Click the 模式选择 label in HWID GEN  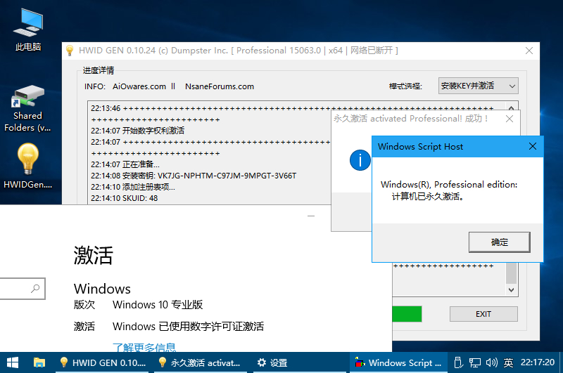coord(406,86)
